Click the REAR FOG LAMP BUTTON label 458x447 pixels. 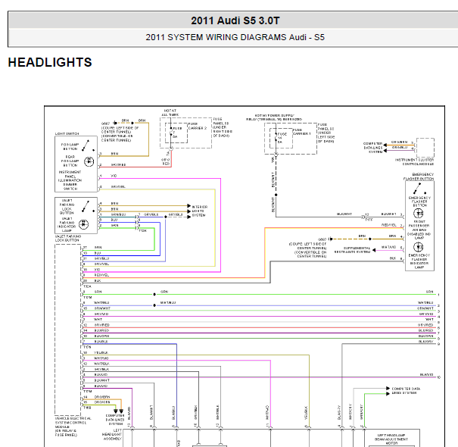(70, 161)
